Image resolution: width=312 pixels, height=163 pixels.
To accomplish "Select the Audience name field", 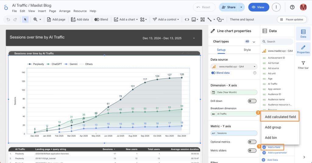I will click(x=276, y=99).
